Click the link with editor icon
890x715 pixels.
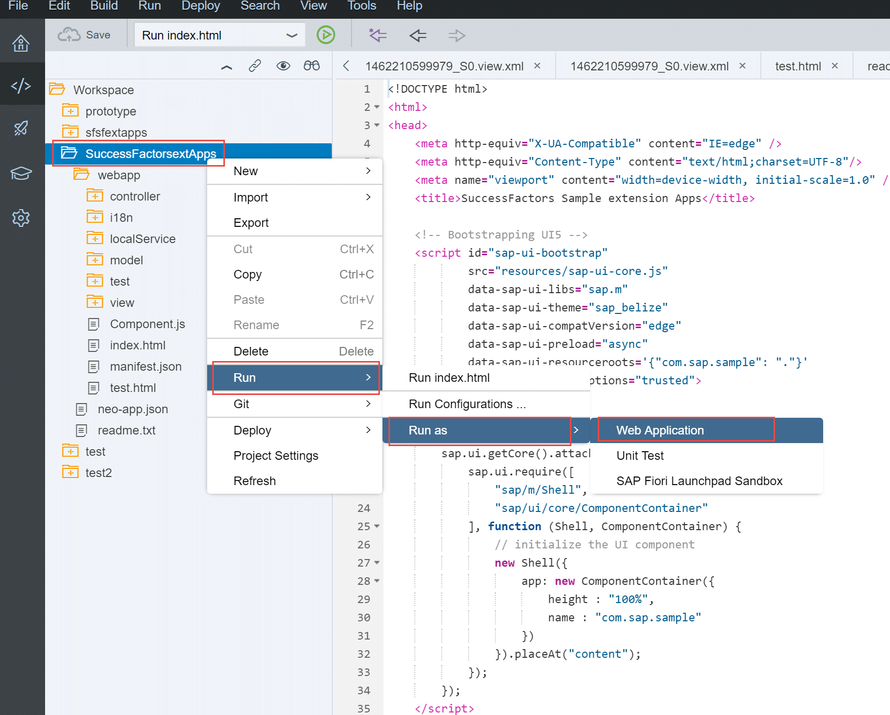pyautogui.click(x=255, y=66)
